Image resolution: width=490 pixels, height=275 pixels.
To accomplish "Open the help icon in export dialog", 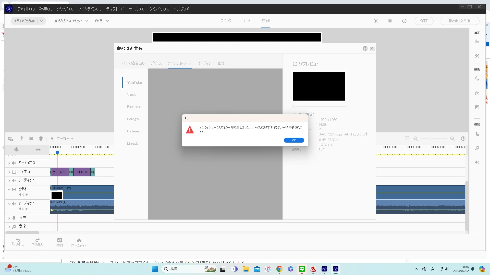I will pyautogui.click(x=365, y=48).
